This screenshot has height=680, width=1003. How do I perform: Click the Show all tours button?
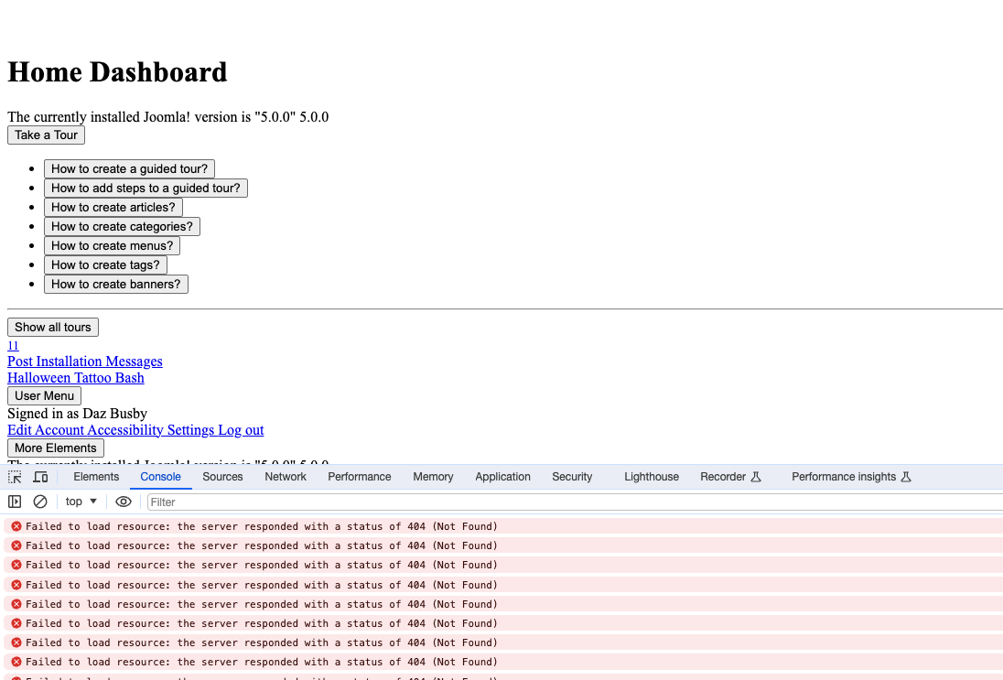53,327
